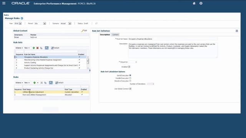Detach the Rule Sets table
The image size is (246, 138).
[x=55, y=48]
